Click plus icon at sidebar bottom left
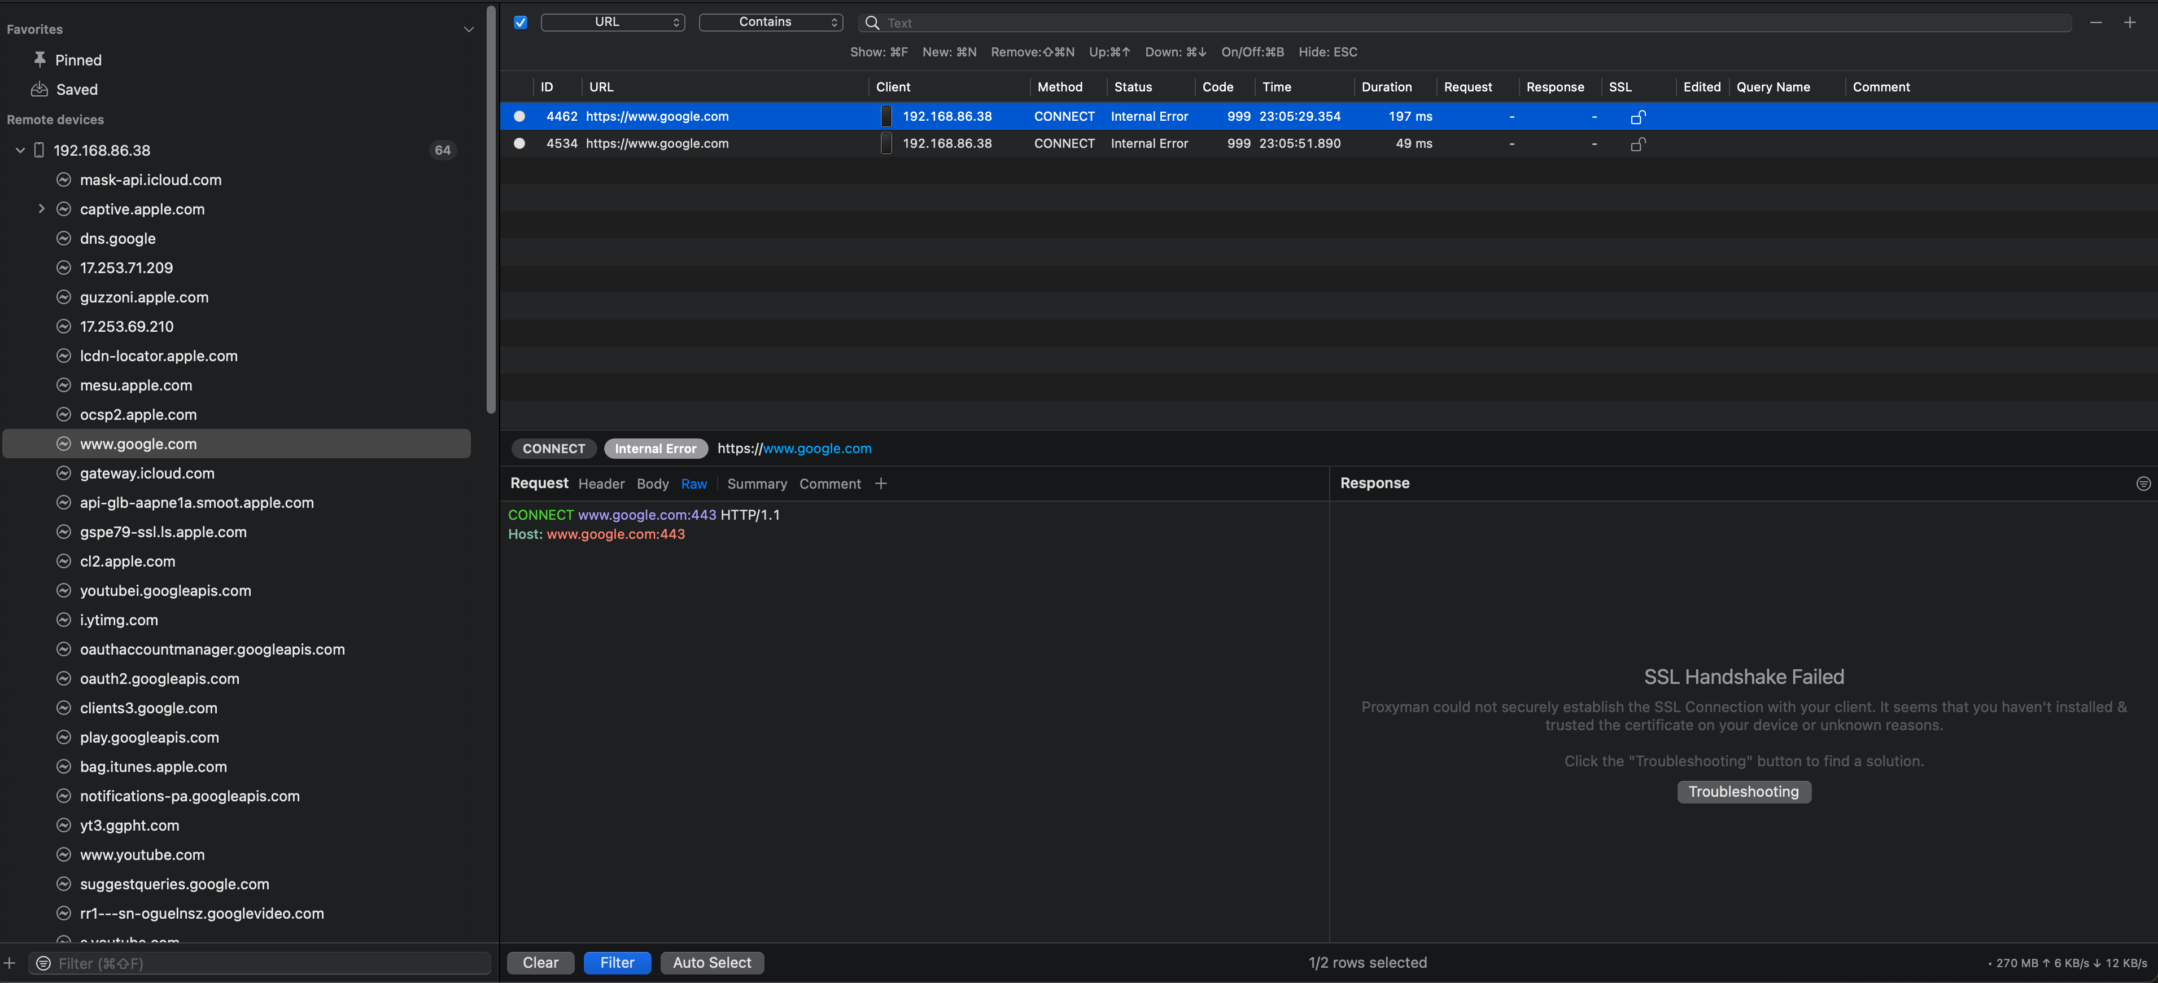The image size is (2158, 983). [10, 963]
